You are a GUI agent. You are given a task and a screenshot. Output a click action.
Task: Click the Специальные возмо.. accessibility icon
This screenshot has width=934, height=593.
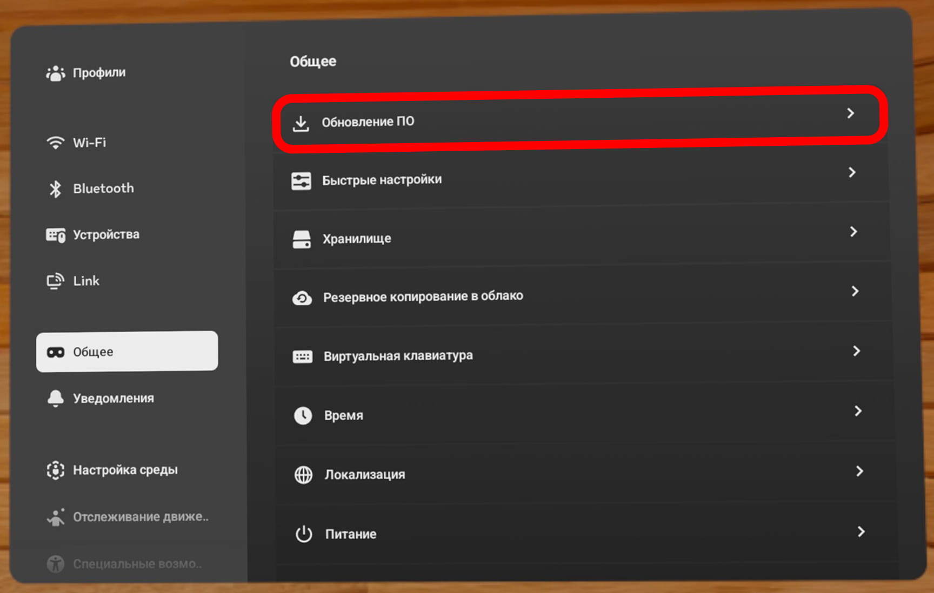pos(55,564)
